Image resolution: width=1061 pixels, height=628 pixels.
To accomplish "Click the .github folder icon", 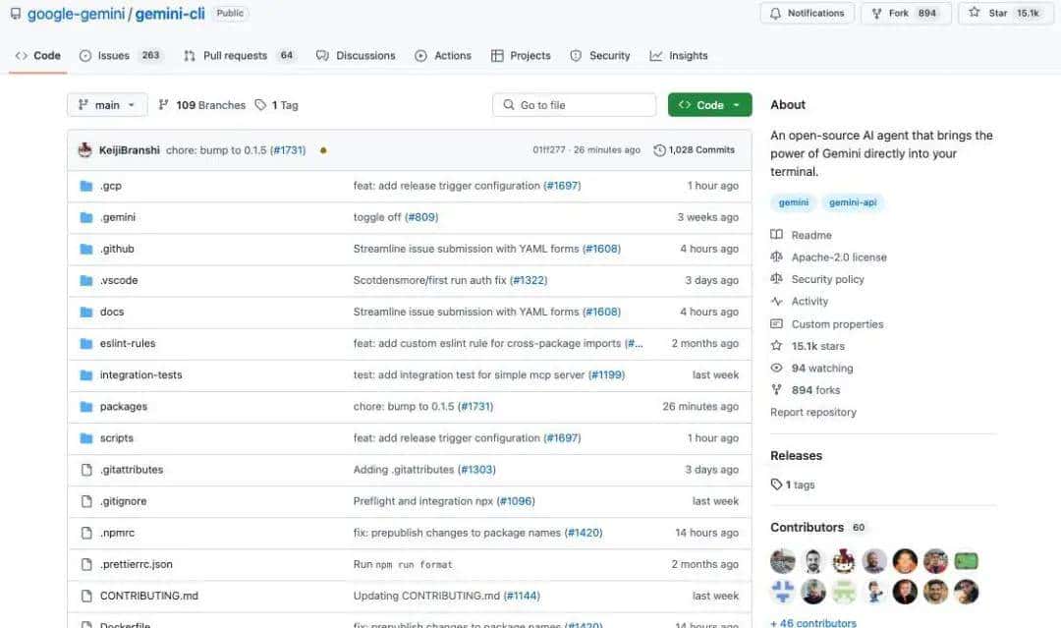I will (85, 249).
